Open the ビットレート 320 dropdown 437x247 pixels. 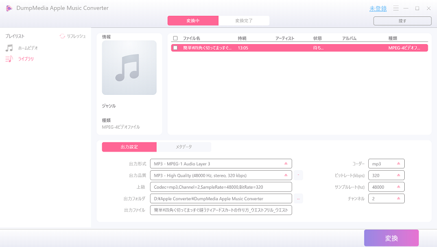pyautogui.click(x=386, y=176)
